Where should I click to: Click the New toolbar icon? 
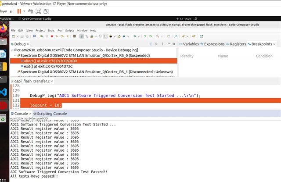click(14, 36)
